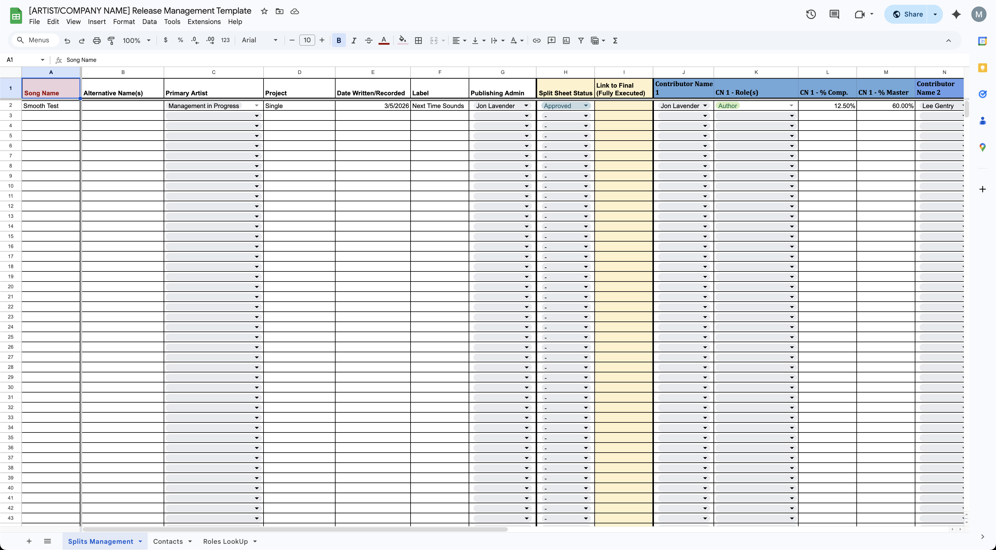Click the paint format icon
The image size is (996, 550).
click(111, 41)
